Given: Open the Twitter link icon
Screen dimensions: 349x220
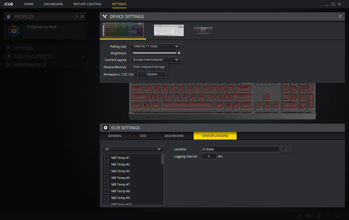Looking at the screenshot, I should tap(318, 216).
